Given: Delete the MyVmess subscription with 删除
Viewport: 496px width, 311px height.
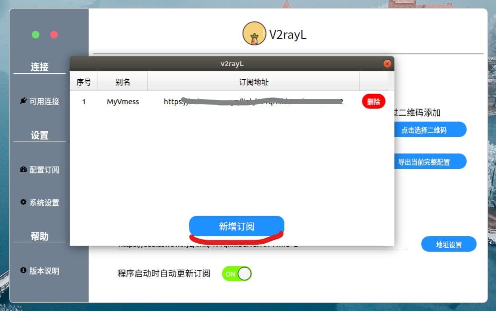Looking at the screenshot, I should 373,101.
